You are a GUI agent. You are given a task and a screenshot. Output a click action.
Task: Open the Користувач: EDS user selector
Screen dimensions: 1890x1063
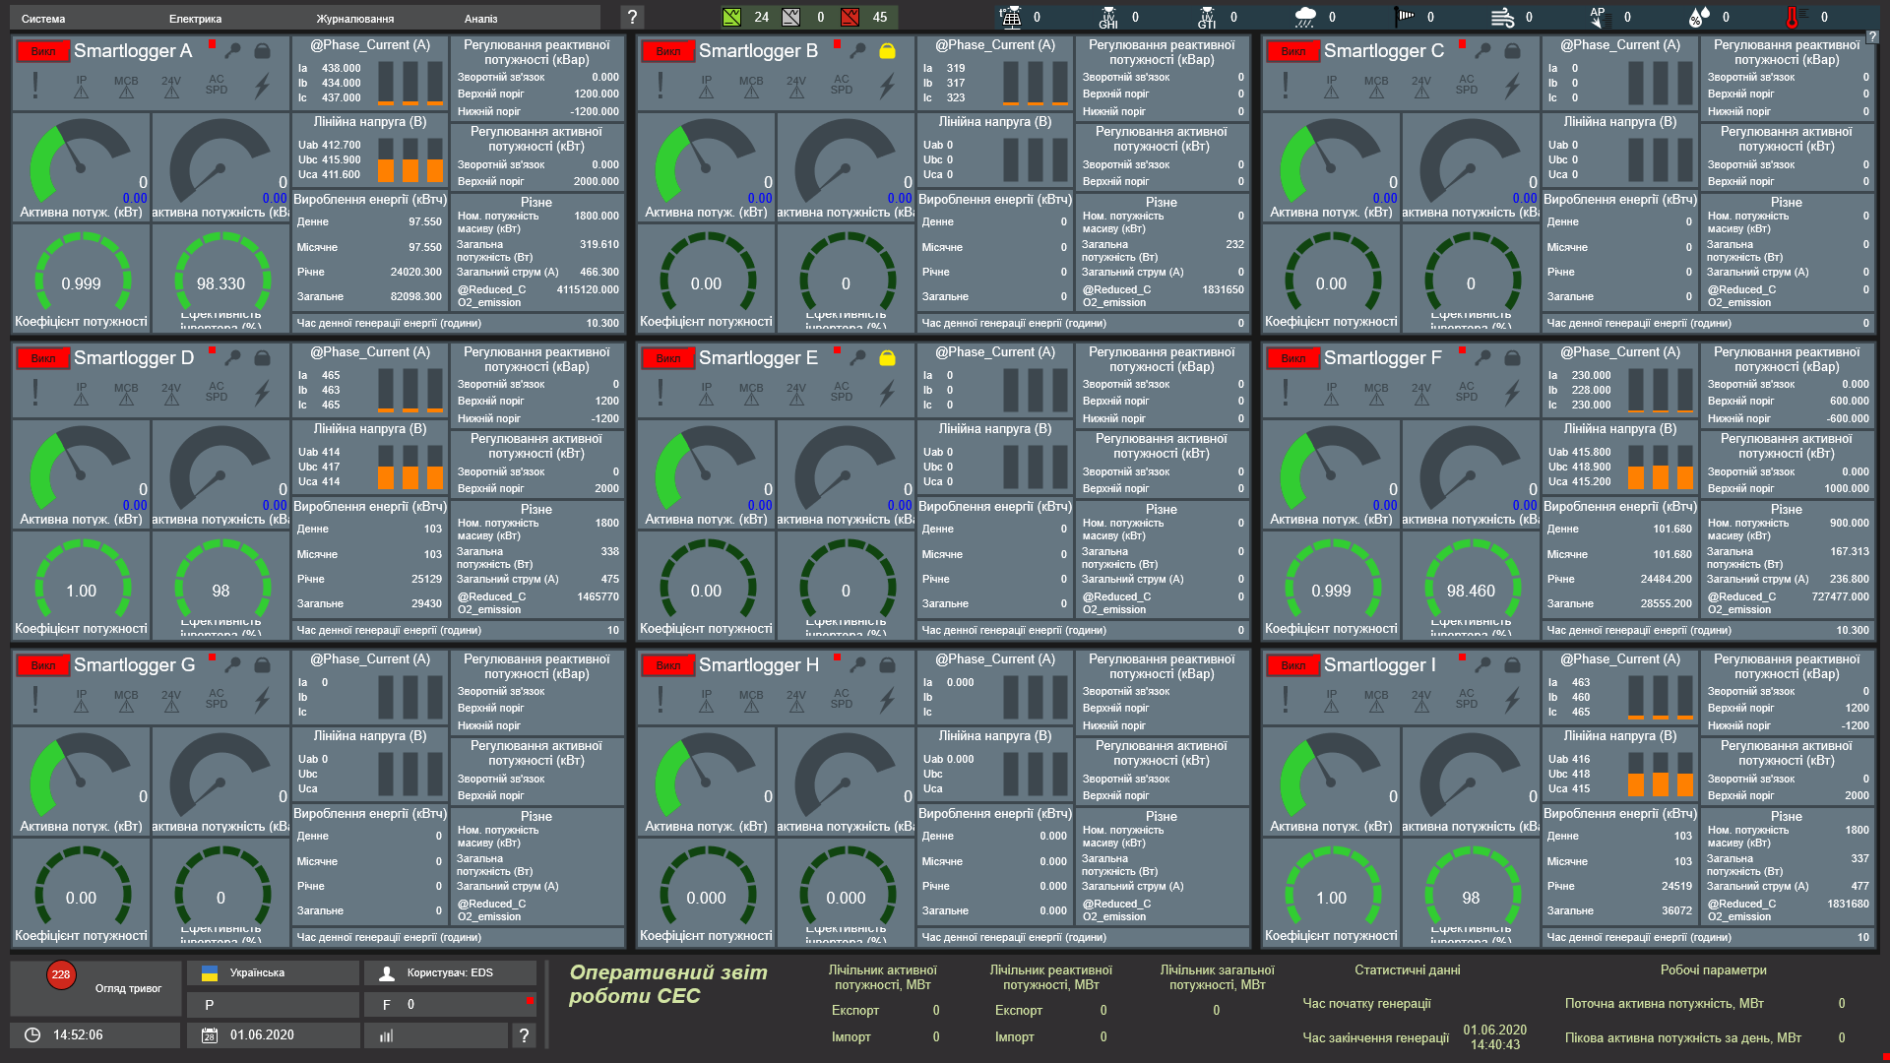[x=450, y=973]
